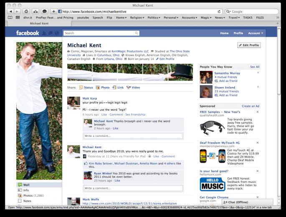This screenshot has height=217, width=286.
Task: Open Facebook friend requests icon
Action: click(x=44, y=33)
